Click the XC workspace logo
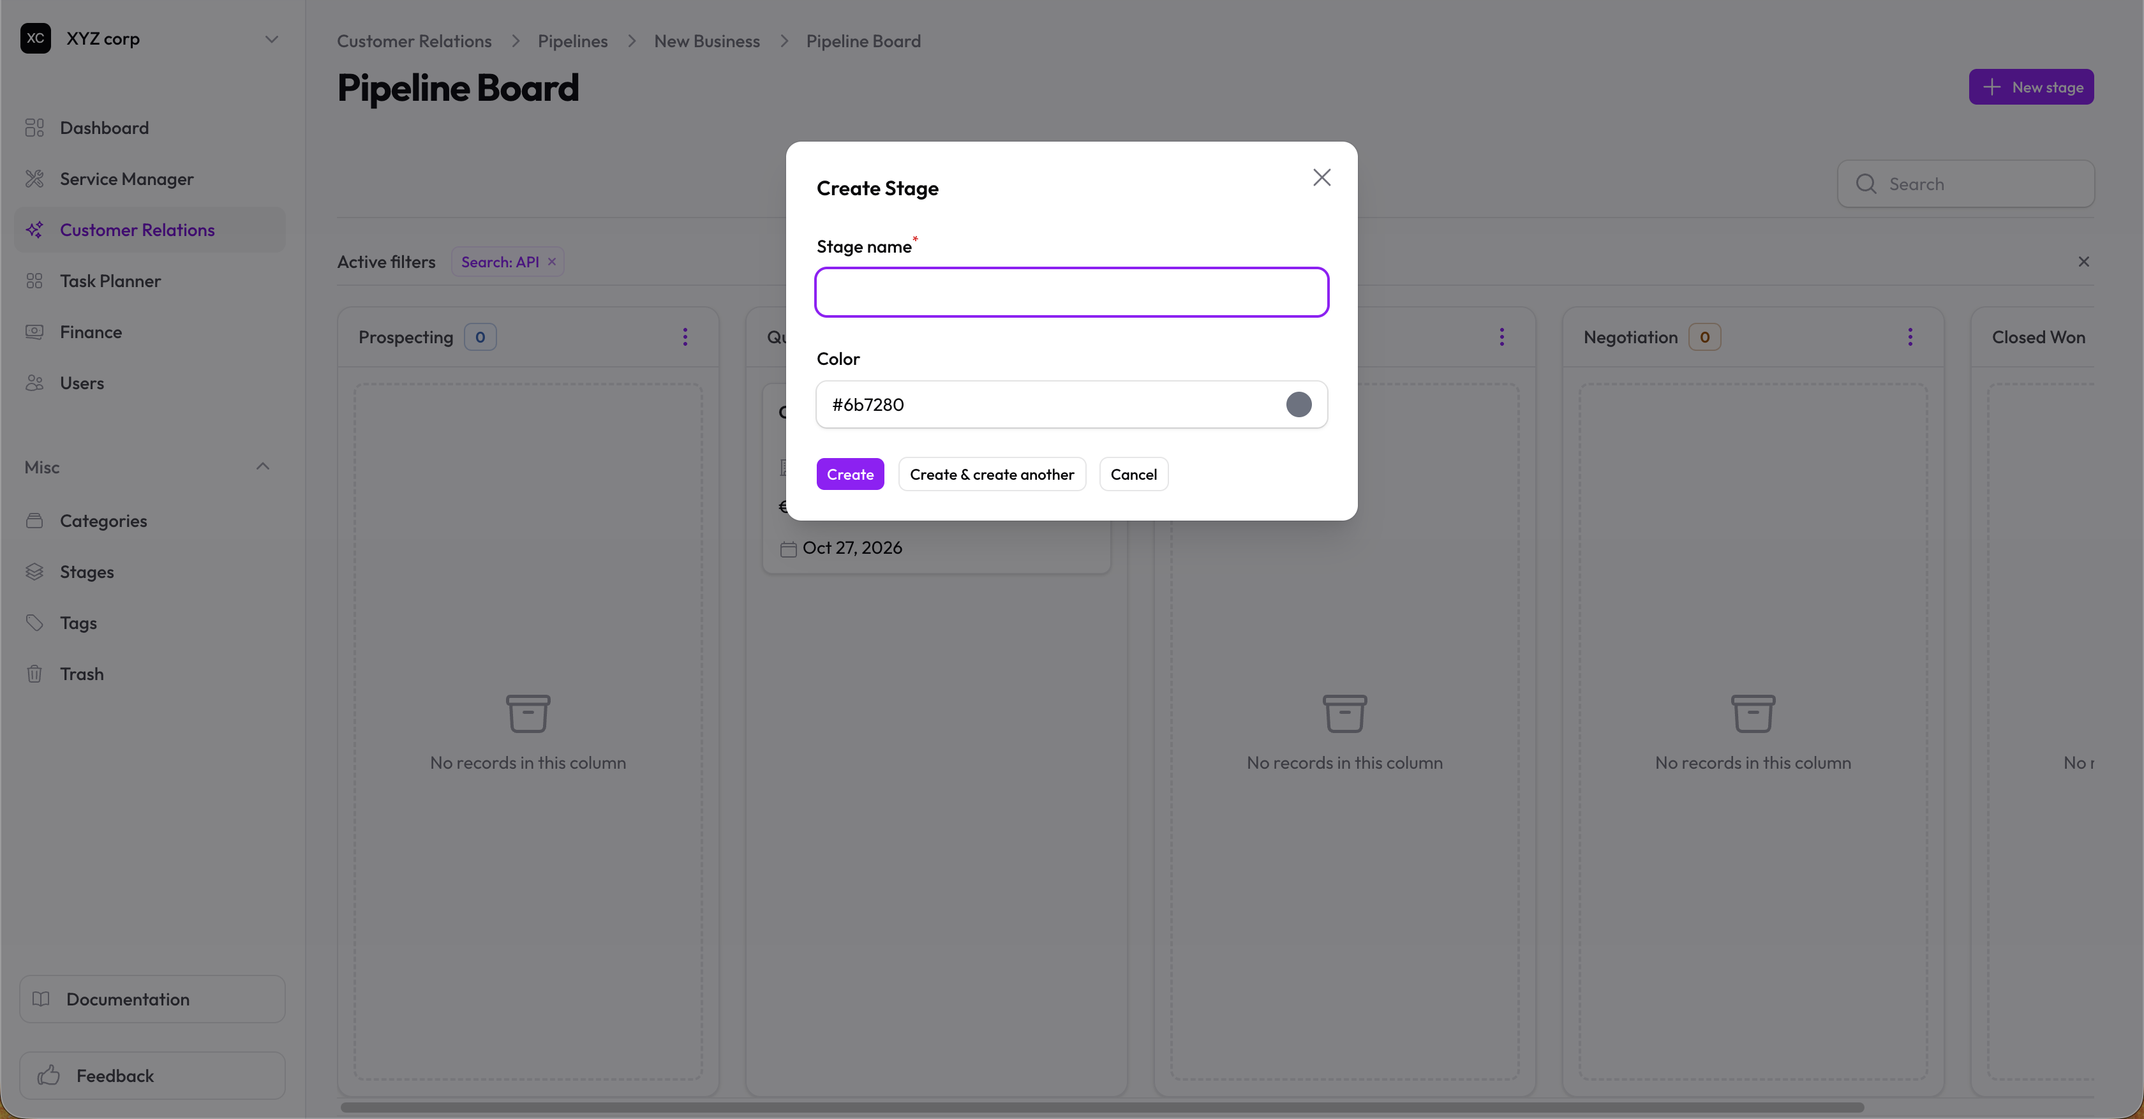Viewport: 2144px width, 1119px height. click(x=36, y=38)
